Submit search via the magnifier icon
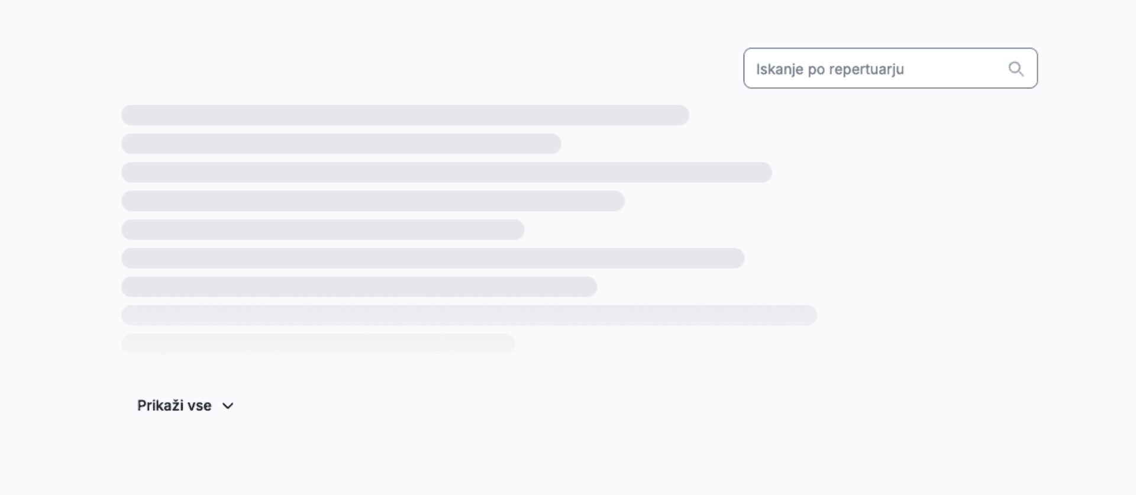The height and width of the screenshot is (495, 1136). click(x=1015, y=69)
